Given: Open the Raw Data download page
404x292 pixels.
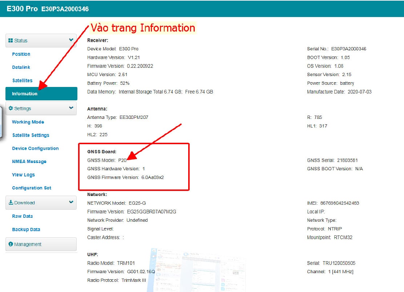Looking at the screenshot, I should pyautogui.click(x=23, y=216).
